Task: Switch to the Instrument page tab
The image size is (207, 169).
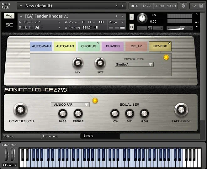Action: 61,136
